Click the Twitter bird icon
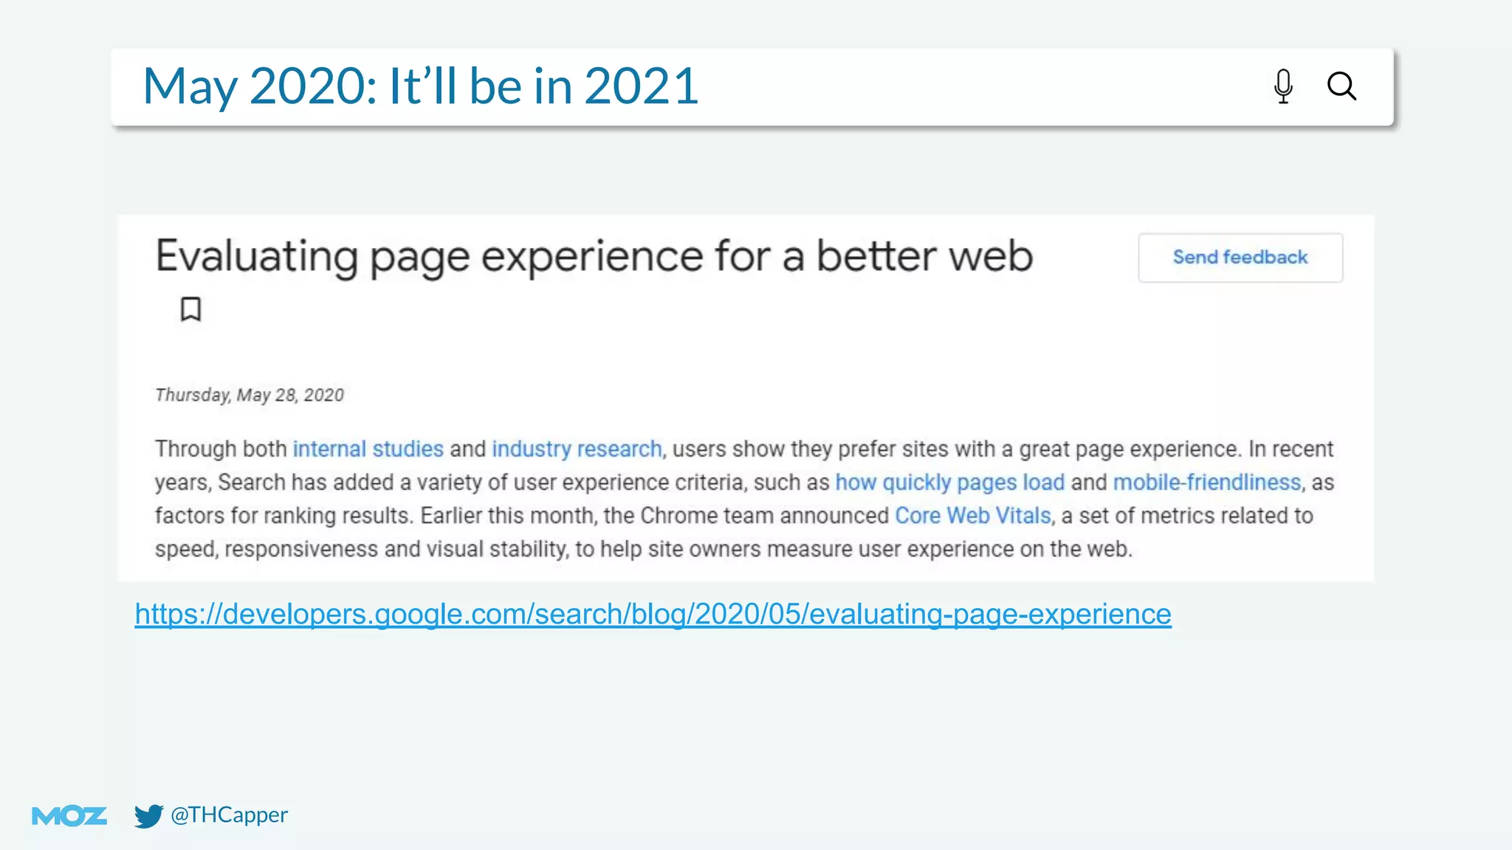1512x850 pixels. point(148,815)
